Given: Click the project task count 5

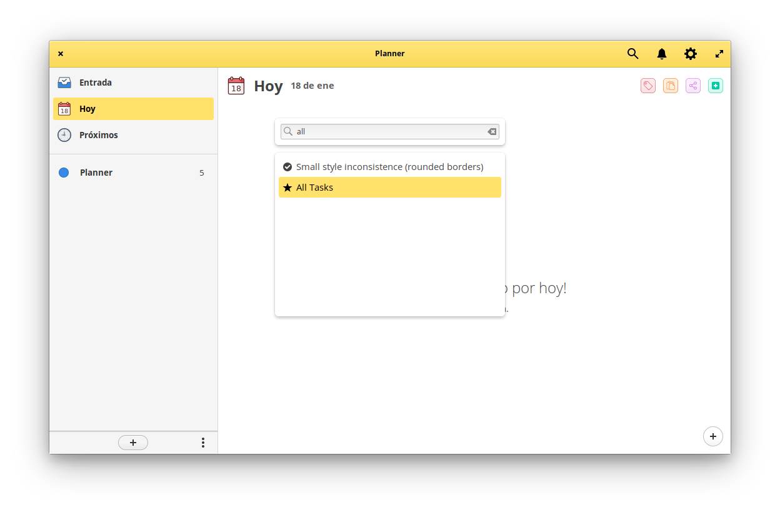Looking at the screenshot, I should (x=202, y=173).
